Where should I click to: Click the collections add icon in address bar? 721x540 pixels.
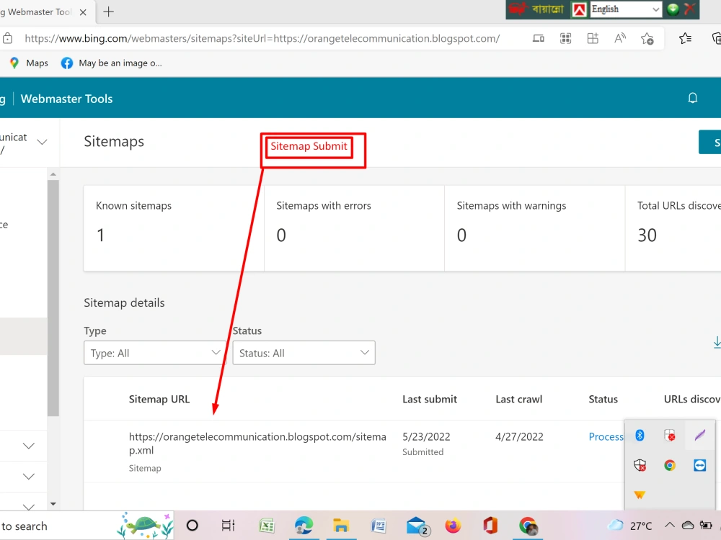pyautogui.click(x=593, y=39)
